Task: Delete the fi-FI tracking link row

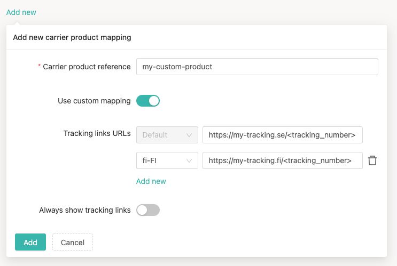Action: [372, 160]
